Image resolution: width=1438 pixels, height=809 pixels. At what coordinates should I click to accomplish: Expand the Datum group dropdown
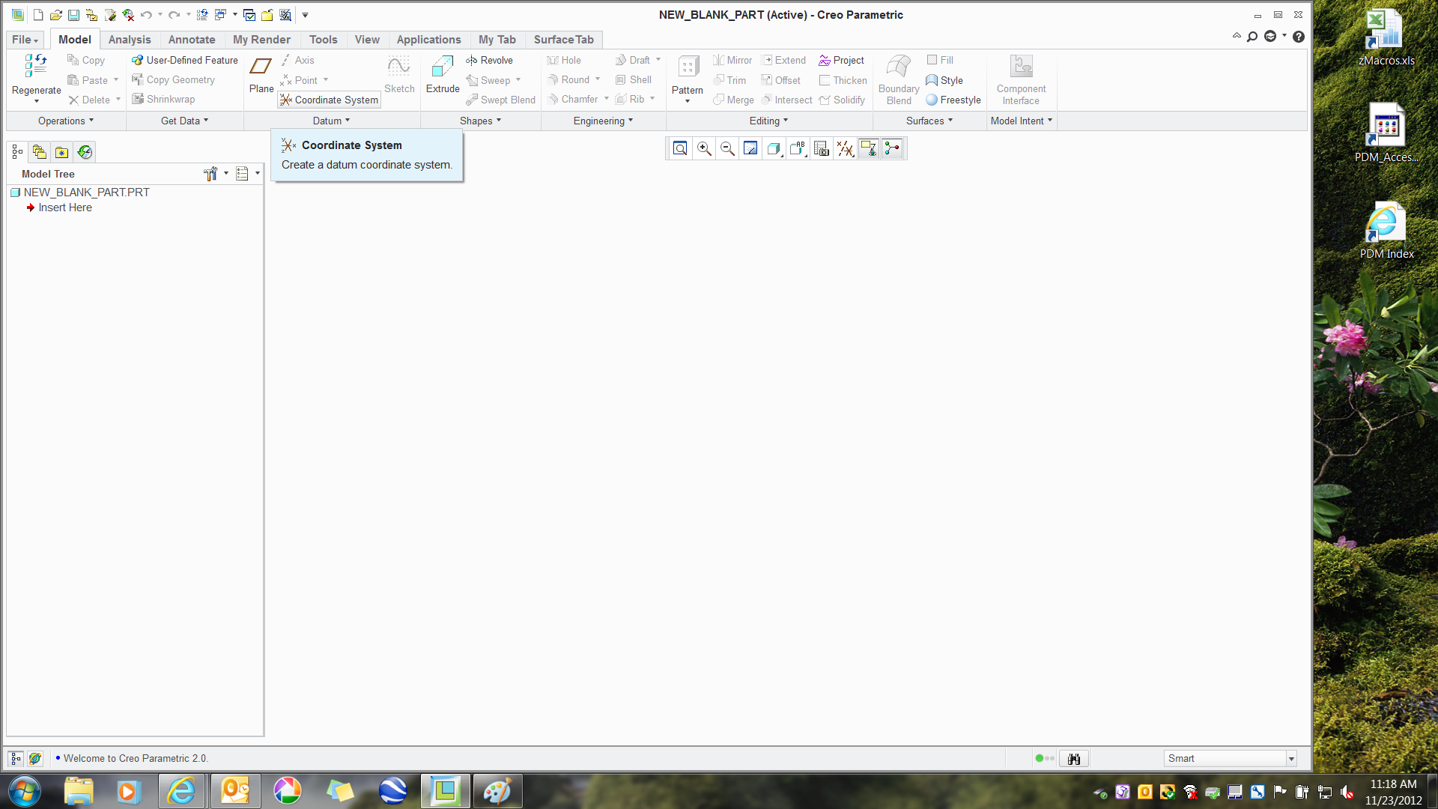click(x=331, y=121)
